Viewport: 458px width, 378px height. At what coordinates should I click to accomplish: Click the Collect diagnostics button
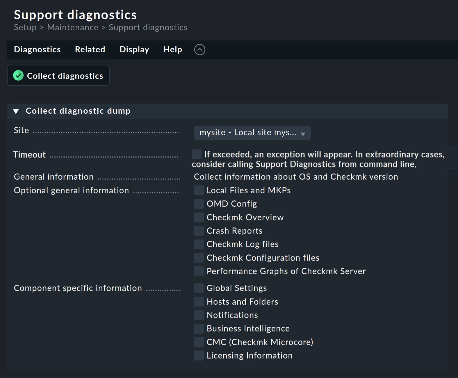(x=58, y=75)
